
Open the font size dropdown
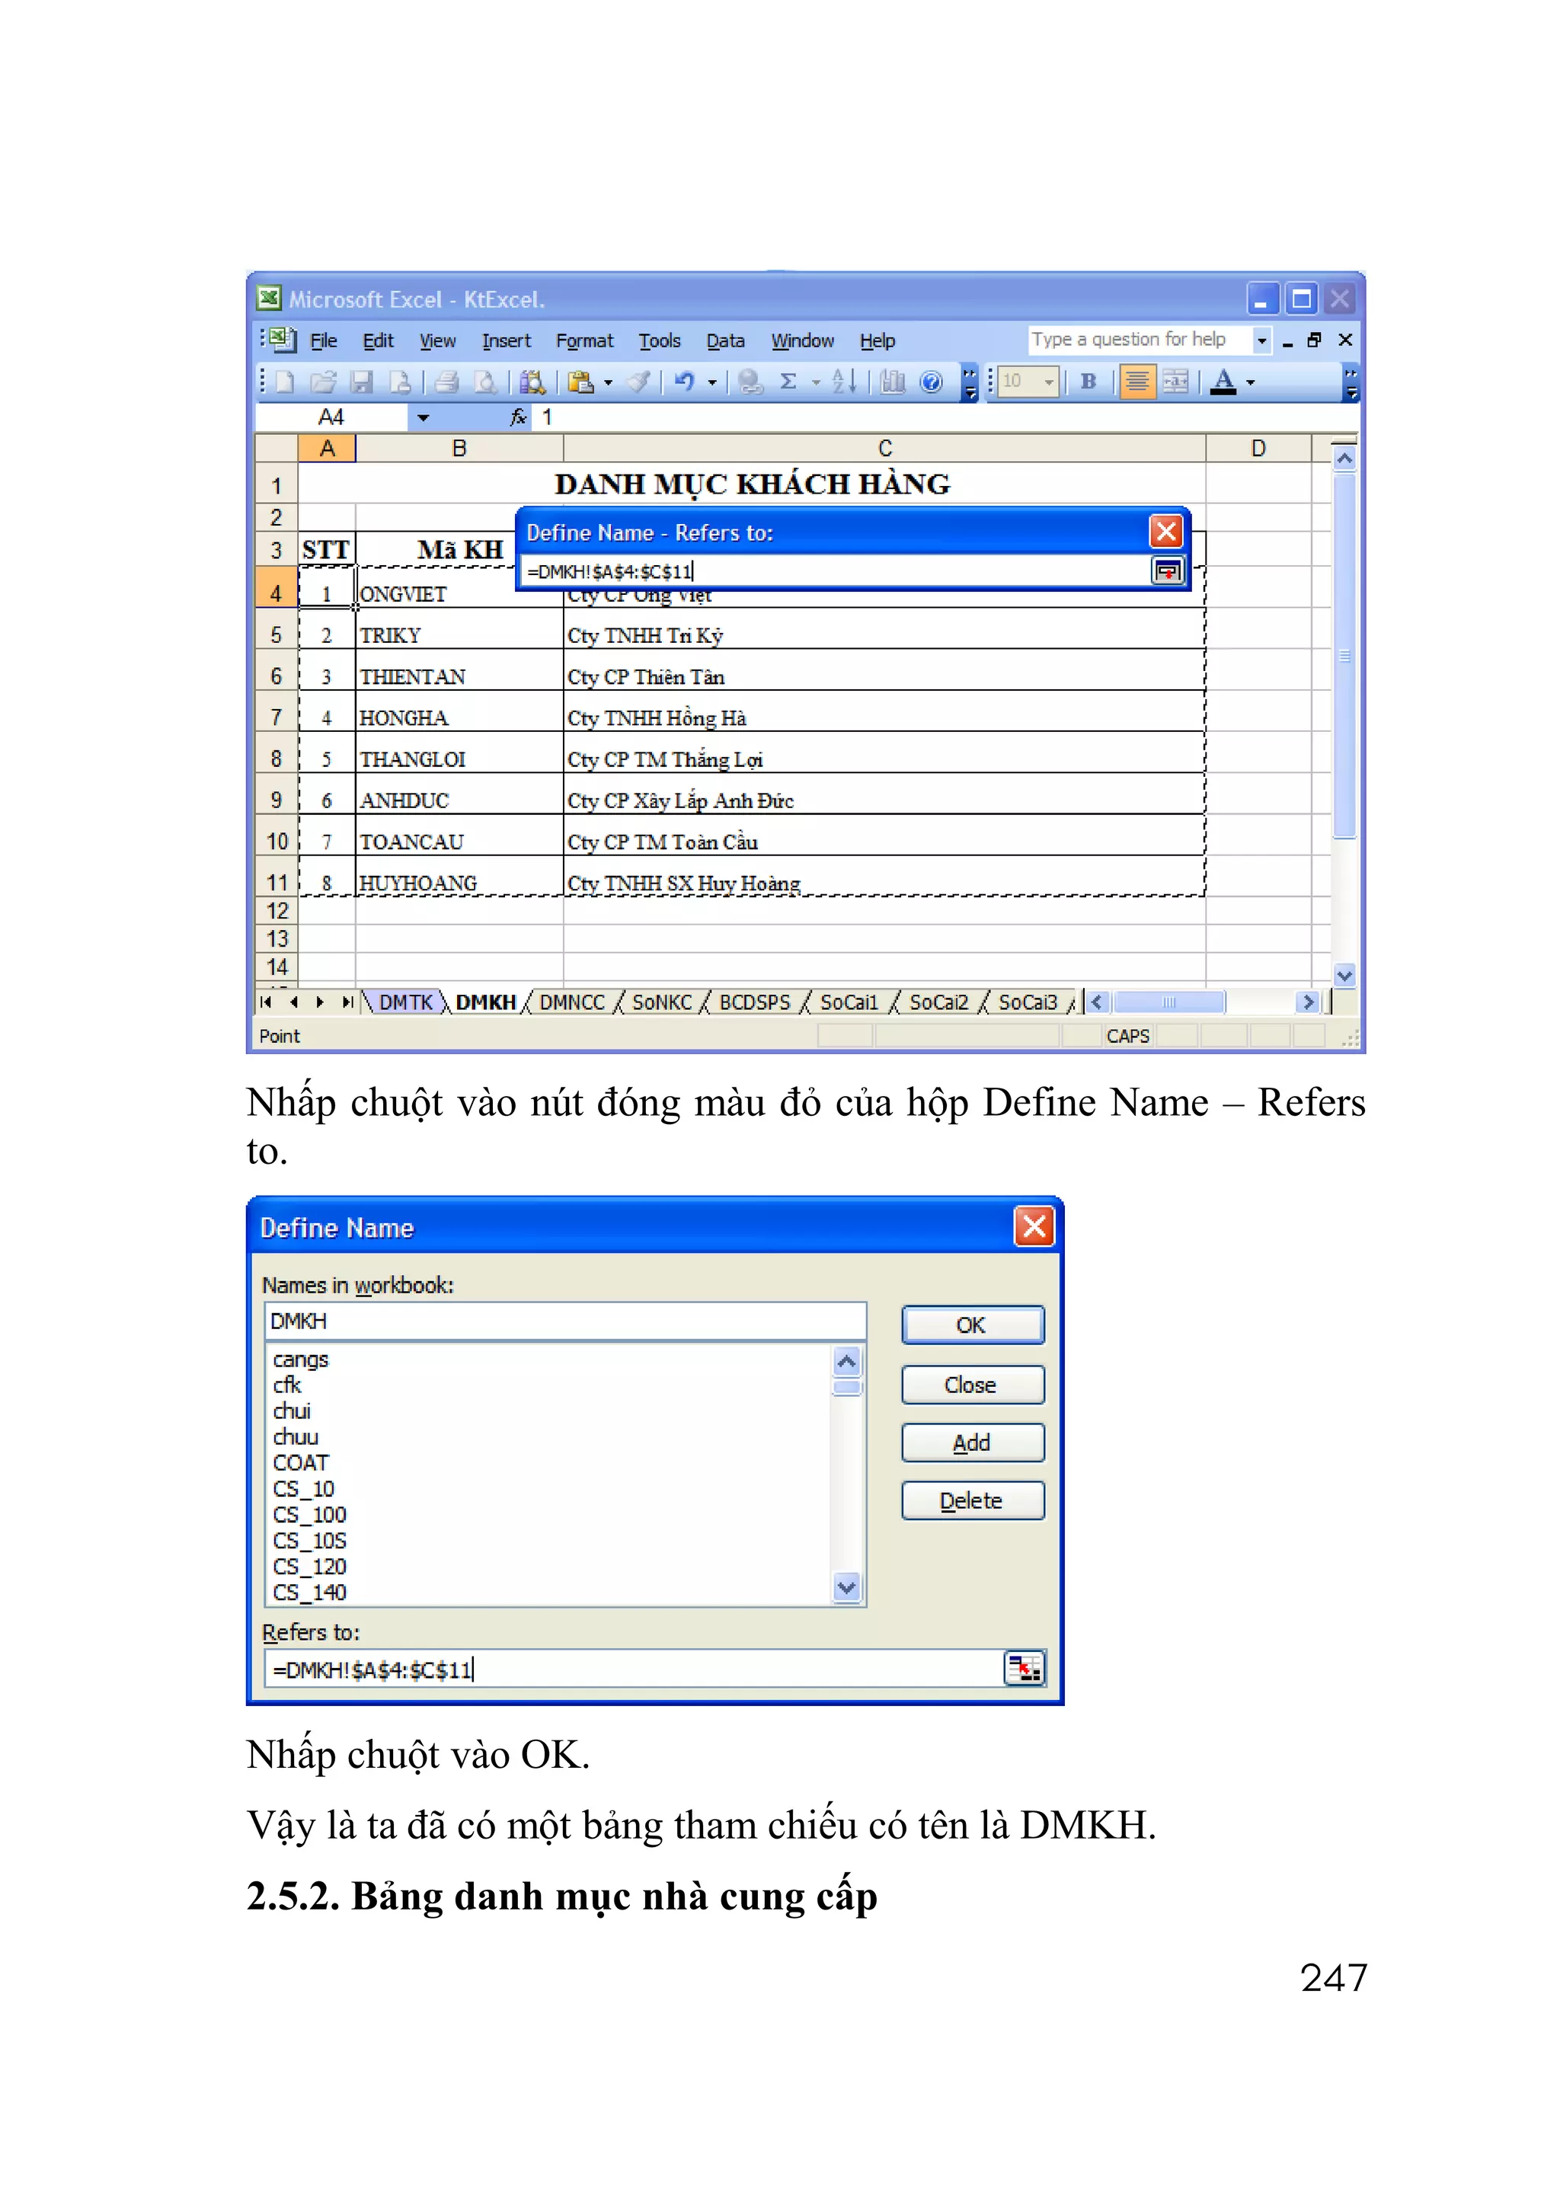[x=1049, y=382]
